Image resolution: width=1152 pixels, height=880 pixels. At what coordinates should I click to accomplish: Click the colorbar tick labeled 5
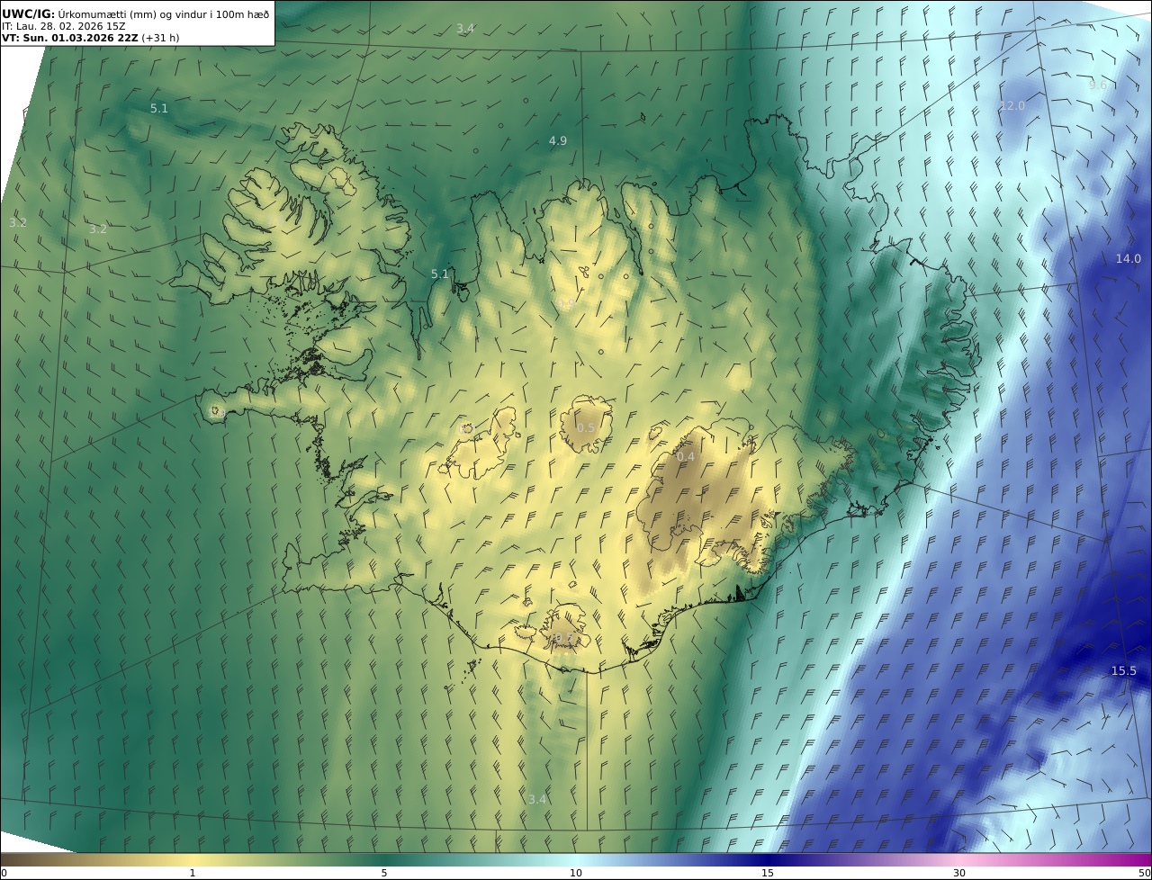[x=384, y=873]
